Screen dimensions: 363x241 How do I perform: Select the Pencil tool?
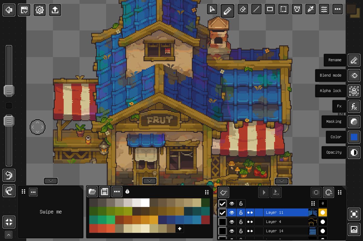click(x=228, y=9)
